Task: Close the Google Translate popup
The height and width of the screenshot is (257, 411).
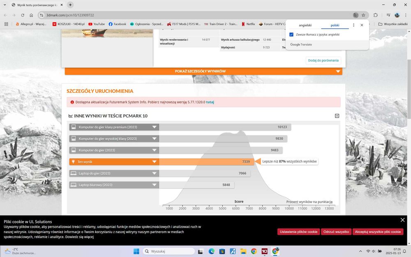Action: click(362, 25)
